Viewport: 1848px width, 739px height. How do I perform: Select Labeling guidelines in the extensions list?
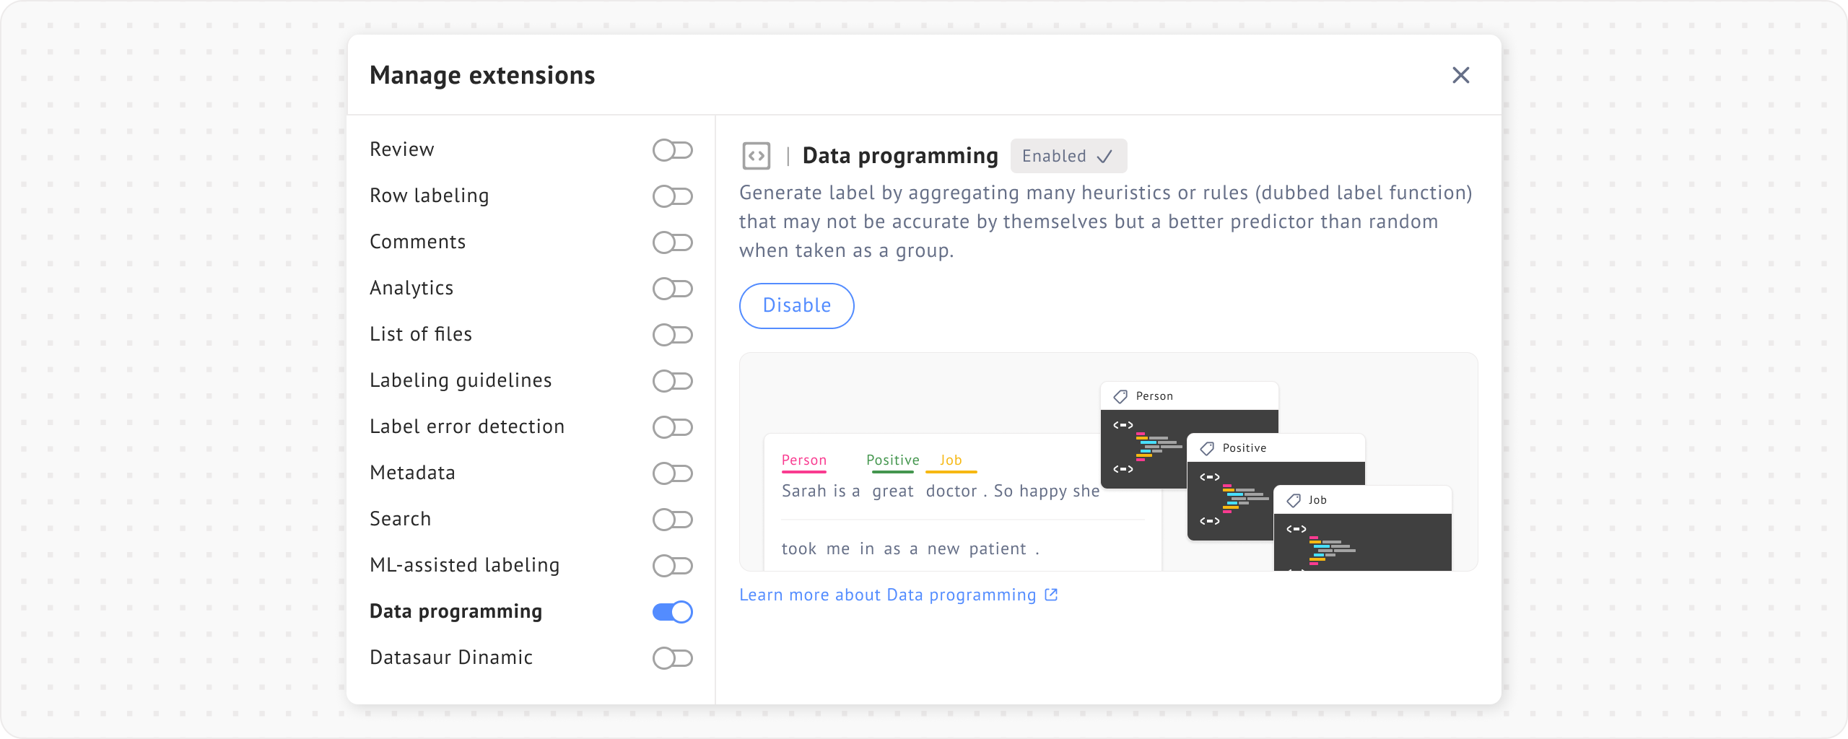coord(461,380)
